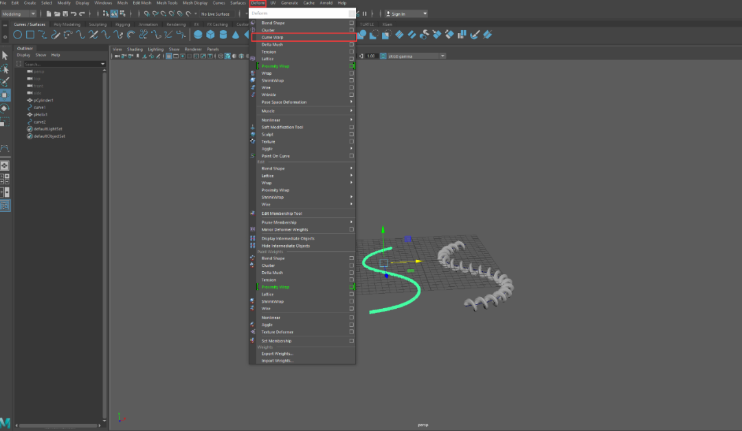The width and height of the screenshot is (742, 431).
Task: Open the Modeling workspace dropdown
Action: click(19, 14)
